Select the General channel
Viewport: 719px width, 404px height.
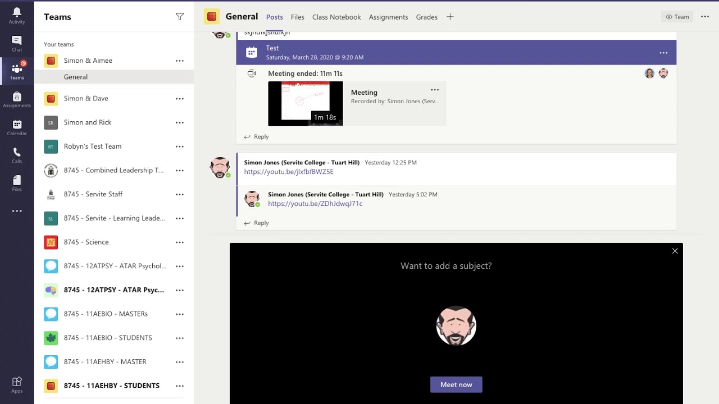[x=113, y=77]
